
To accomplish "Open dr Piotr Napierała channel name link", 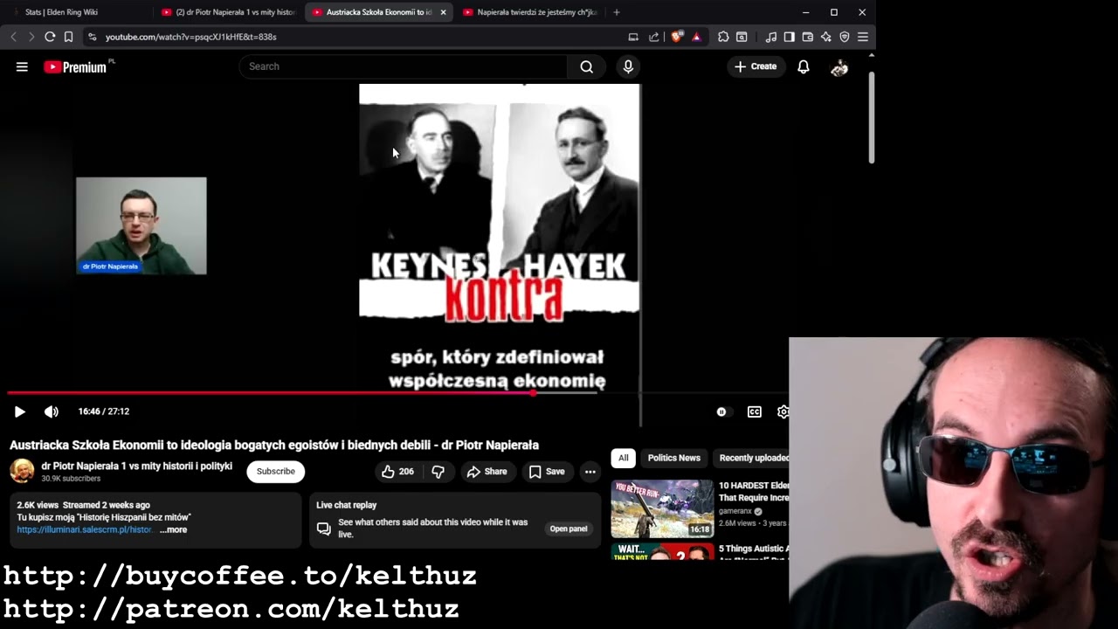I will click(x=137, y=467).
